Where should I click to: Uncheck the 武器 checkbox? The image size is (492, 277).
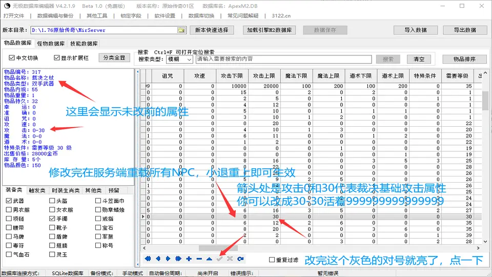(x=9, y=201)
